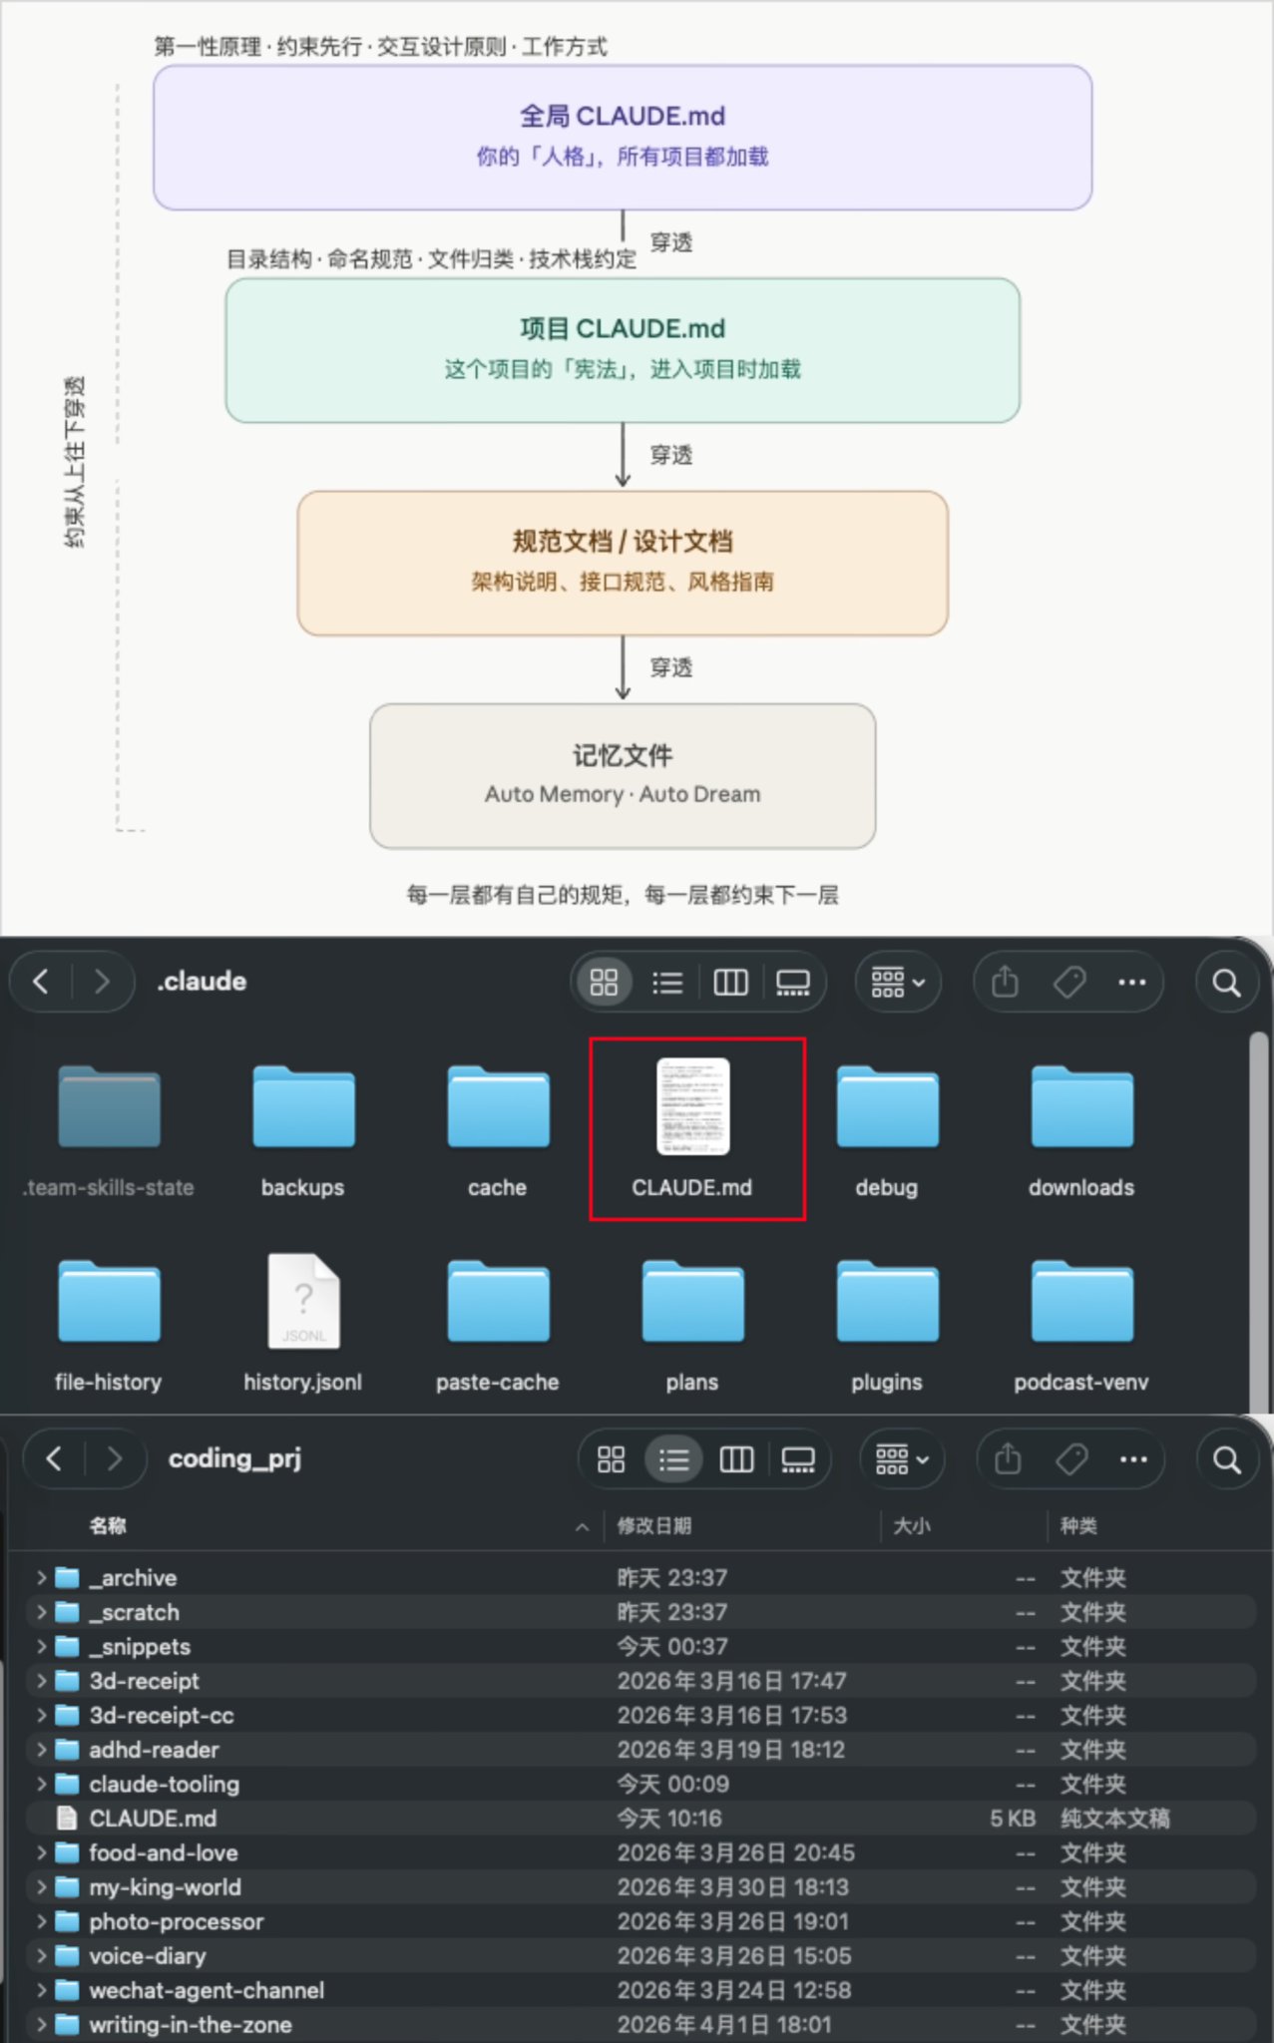Viewport: 1274px width, 2043px height.
Task: Select CLAUDE.md row in coding_prj list
Action: (638, 1819)
